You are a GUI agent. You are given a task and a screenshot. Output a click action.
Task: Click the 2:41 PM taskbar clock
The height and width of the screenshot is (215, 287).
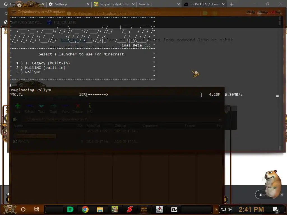point(251,209)
